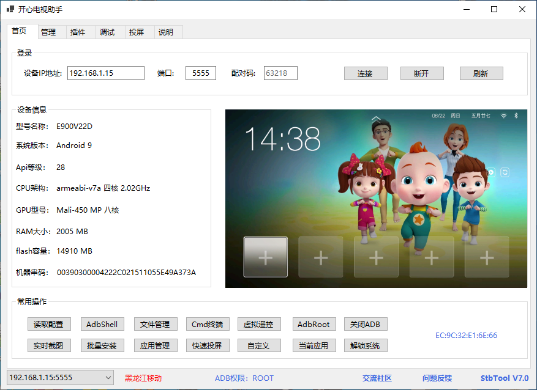Open the 问题反馈 link
Screen dimensions: 537x390
[x=437, y=378]
